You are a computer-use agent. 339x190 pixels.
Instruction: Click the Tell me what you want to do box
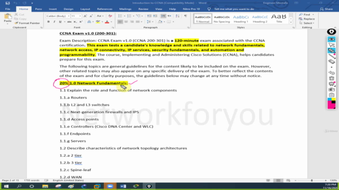(234, 9)
